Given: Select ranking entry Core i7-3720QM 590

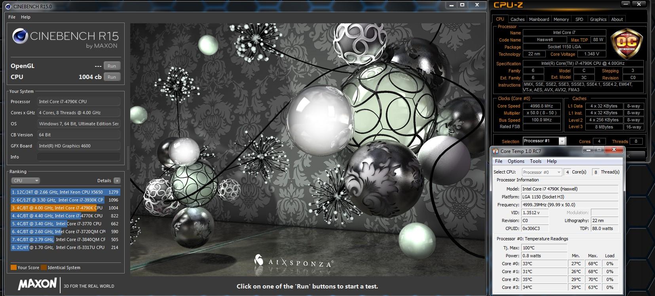Looking at the screenshot, I should tap(65, 232).
